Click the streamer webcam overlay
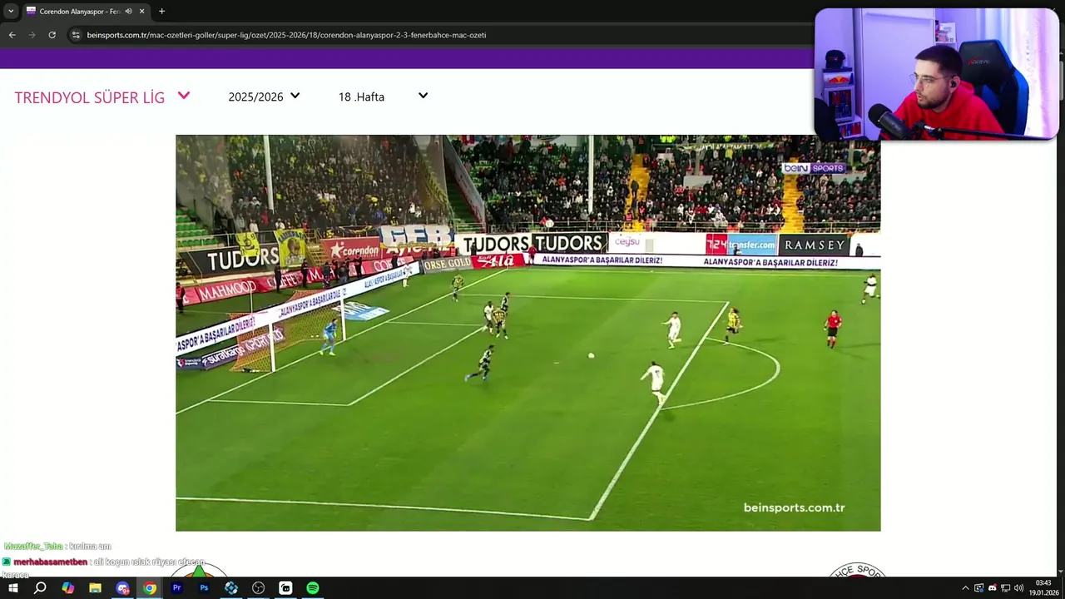1065x599 pixels. (937, 74)
